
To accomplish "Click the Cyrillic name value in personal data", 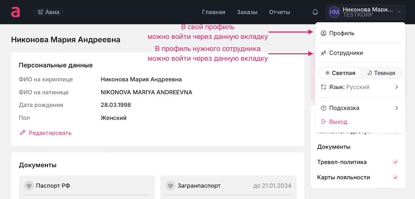I will [141, 79].
